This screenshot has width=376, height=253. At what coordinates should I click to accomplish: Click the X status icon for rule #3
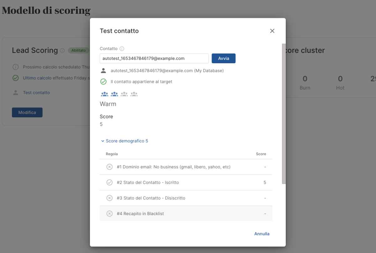coord(109,198)
